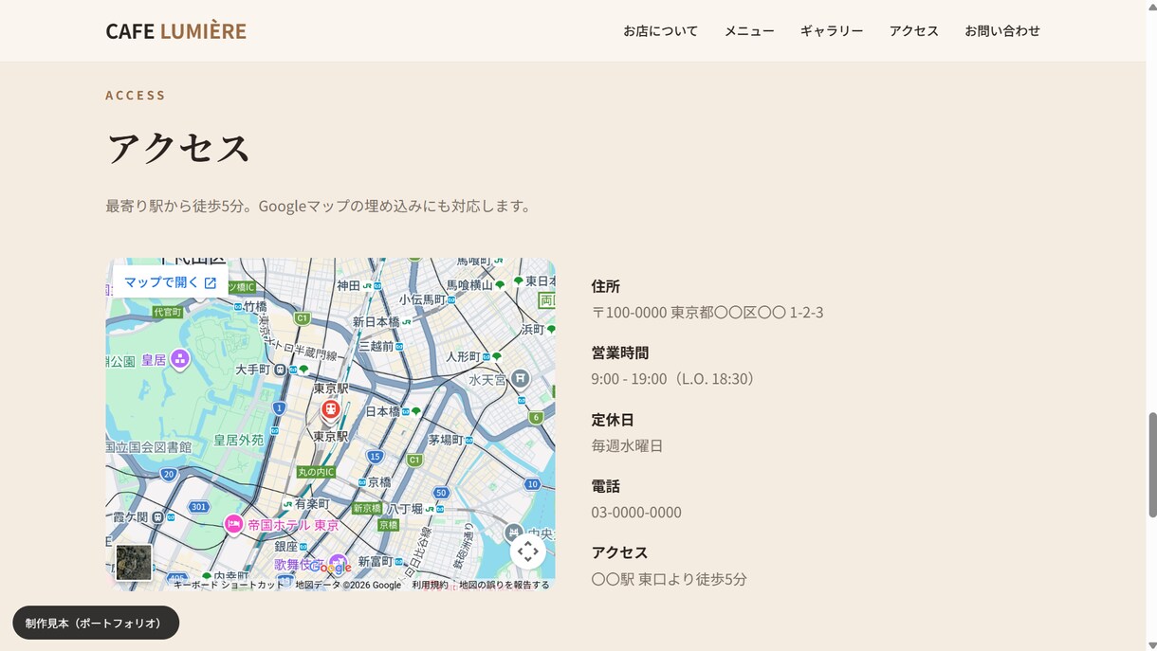This screenshot has width=1157, height=651.
Task: Open the ギャラリー navigation item
Action: 832,30
